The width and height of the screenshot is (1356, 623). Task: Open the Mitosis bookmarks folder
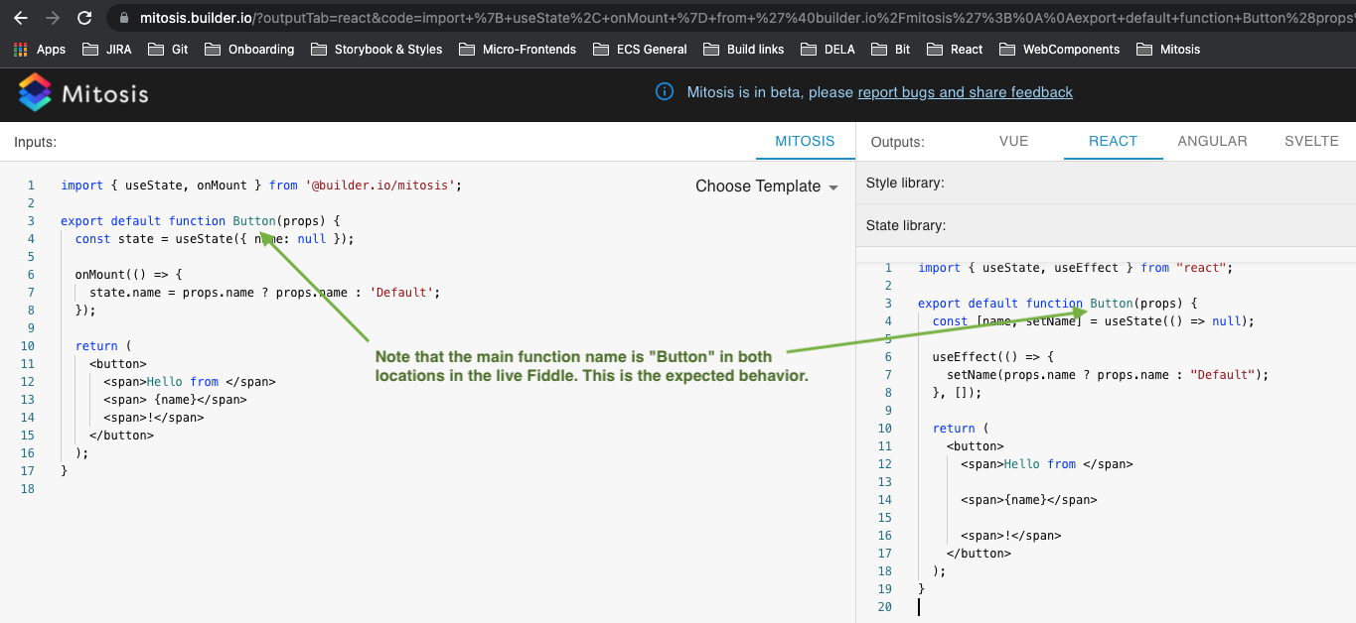click(1168, 49)
